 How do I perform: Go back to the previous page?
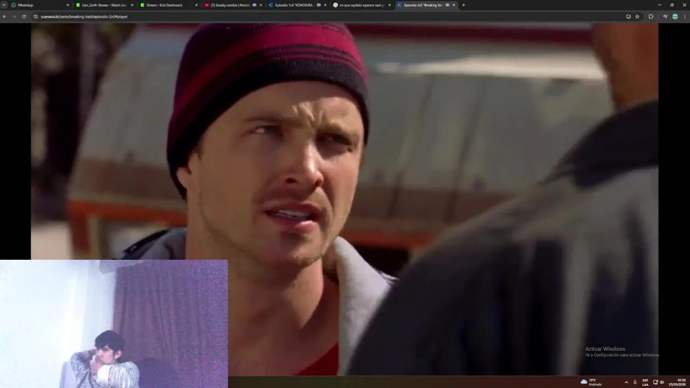click(4, 17)
